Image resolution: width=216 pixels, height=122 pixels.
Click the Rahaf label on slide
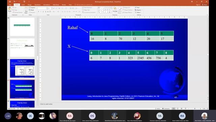click(73, 27)
